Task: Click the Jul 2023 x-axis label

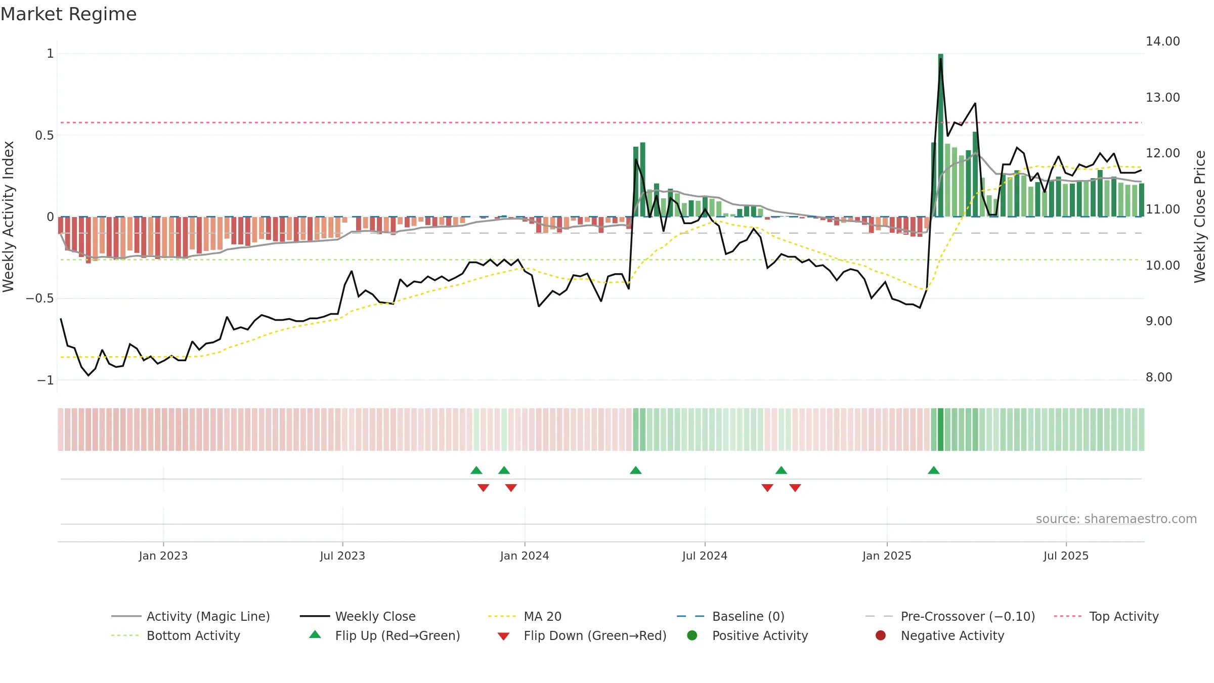Action: pos(342,556)
